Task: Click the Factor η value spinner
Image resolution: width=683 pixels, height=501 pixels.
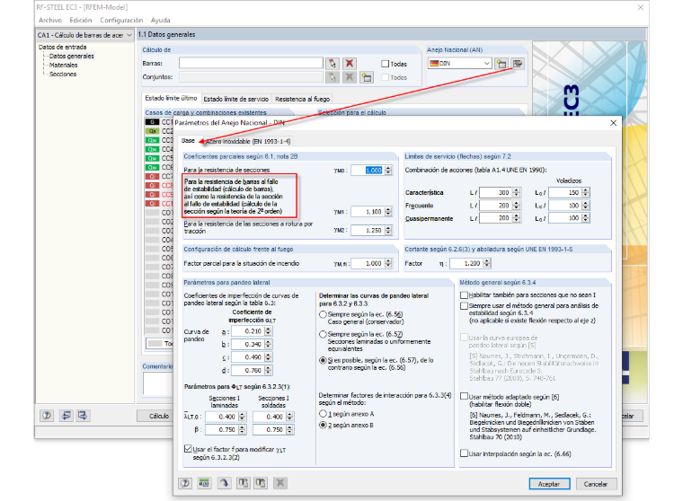Action: click(487, 263)
